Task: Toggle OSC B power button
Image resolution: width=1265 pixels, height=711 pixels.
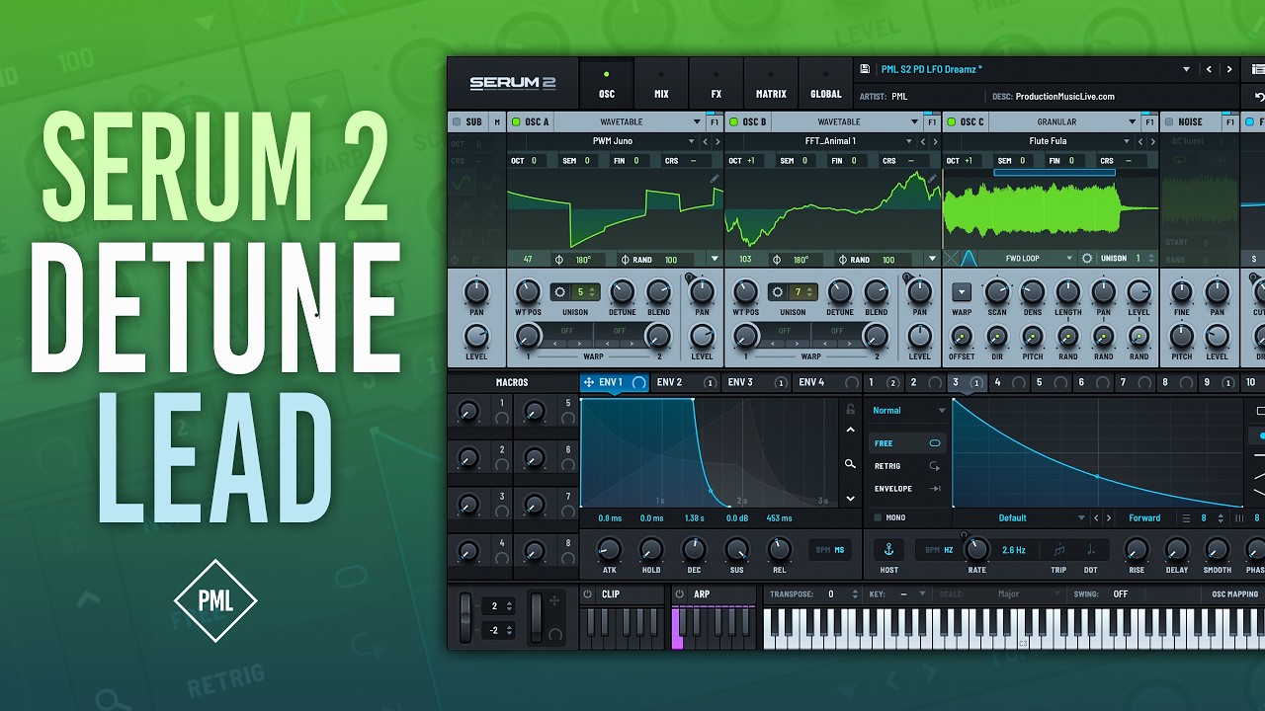Action: point(733,122)
